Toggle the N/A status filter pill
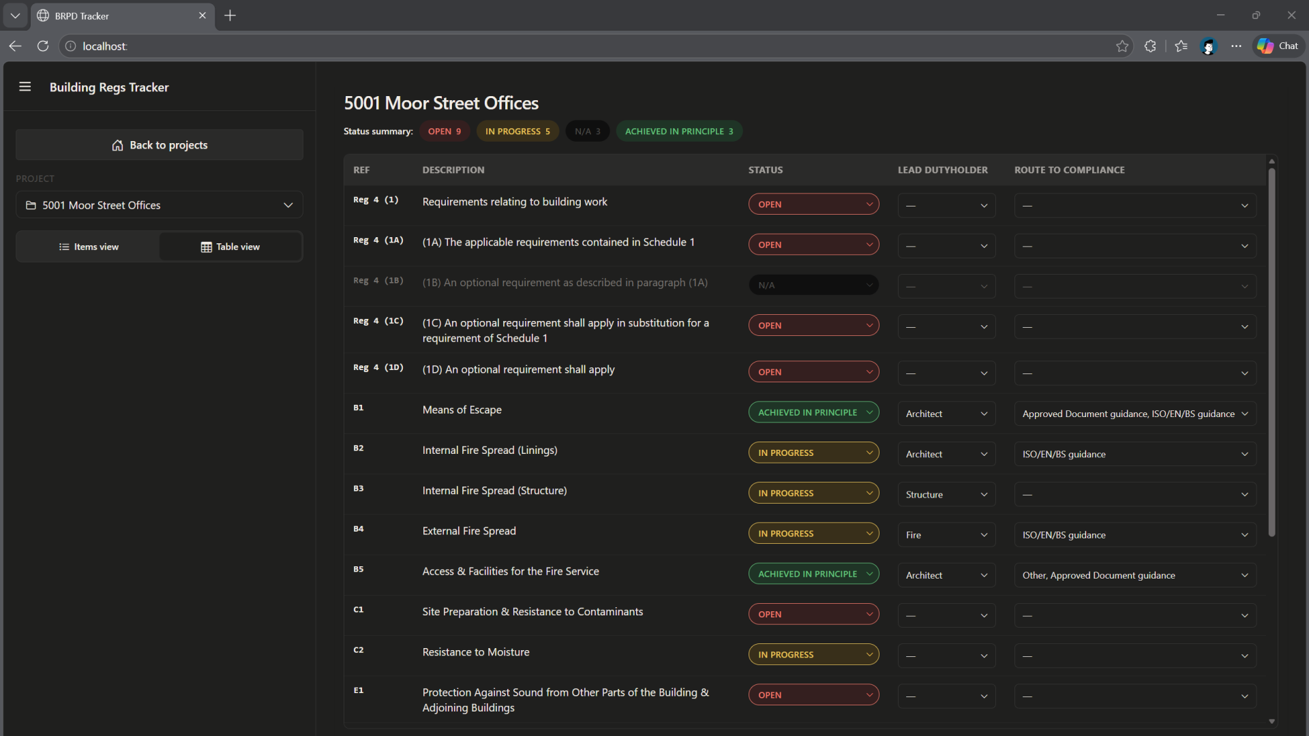Viewport: 1309px width, 736px height. 587,131
